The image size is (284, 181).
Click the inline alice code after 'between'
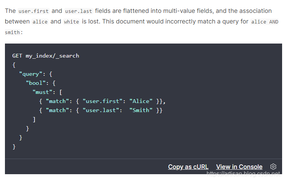(x=40, y=22)
